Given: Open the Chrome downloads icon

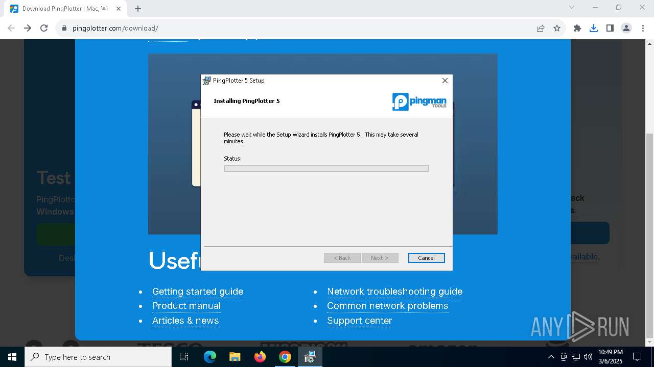Looking at the screenshot, I should [594, 28].
